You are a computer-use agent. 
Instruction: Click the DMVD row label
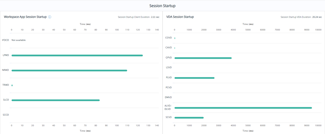pos(169,97)
